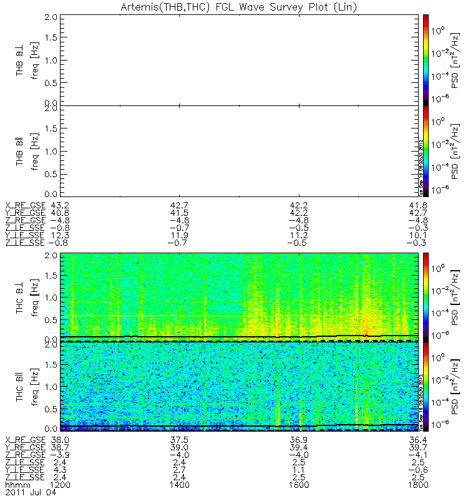Click vertical timestamp beside the THB B∥ panel
This screenshot has height=499, width=468.
tap(421, 168)
